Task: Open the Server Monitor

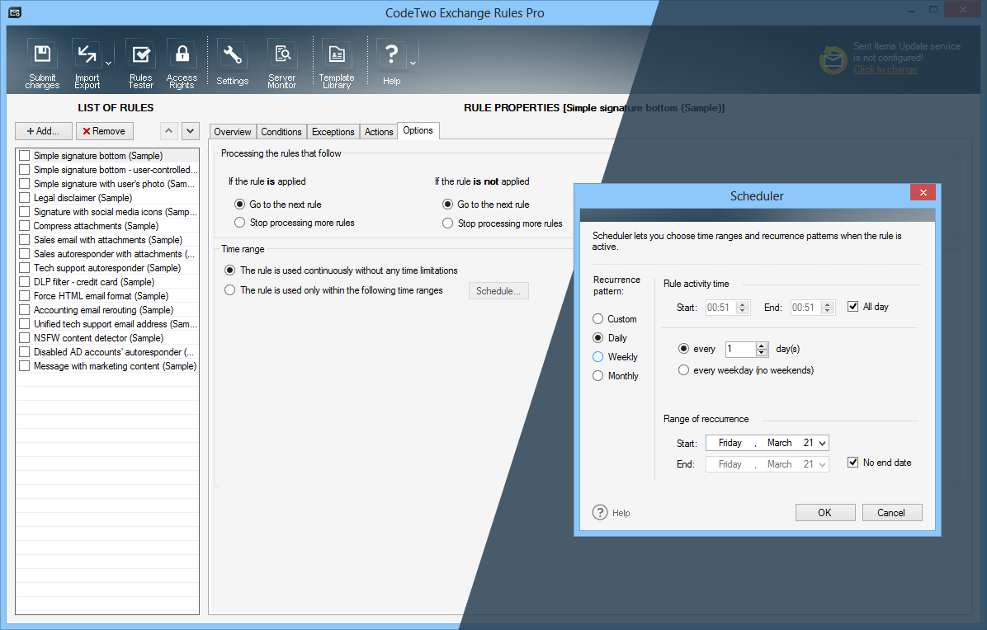Action: coord(282,63)
